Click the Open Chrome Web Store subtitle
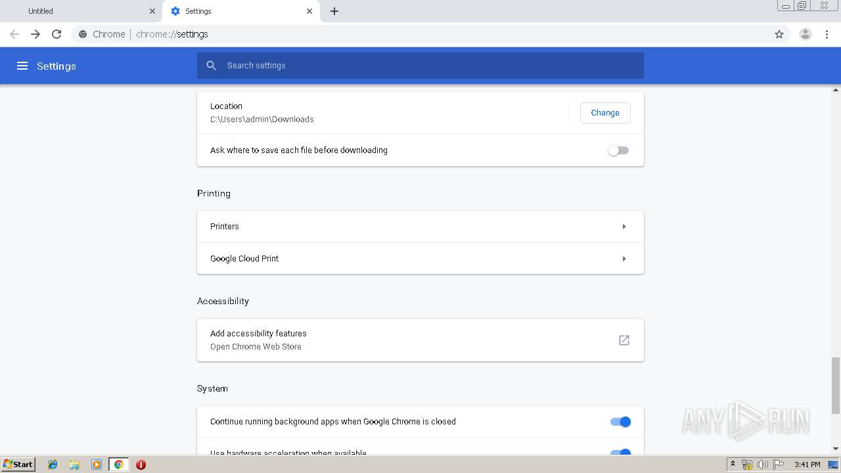 point(256,347)
